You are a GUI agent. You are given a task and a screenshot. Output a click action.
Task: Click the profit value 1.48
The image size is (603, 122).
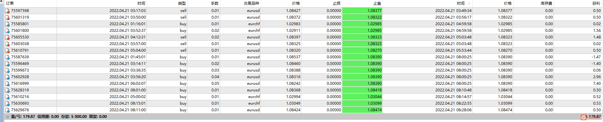(x=597, y=37)
